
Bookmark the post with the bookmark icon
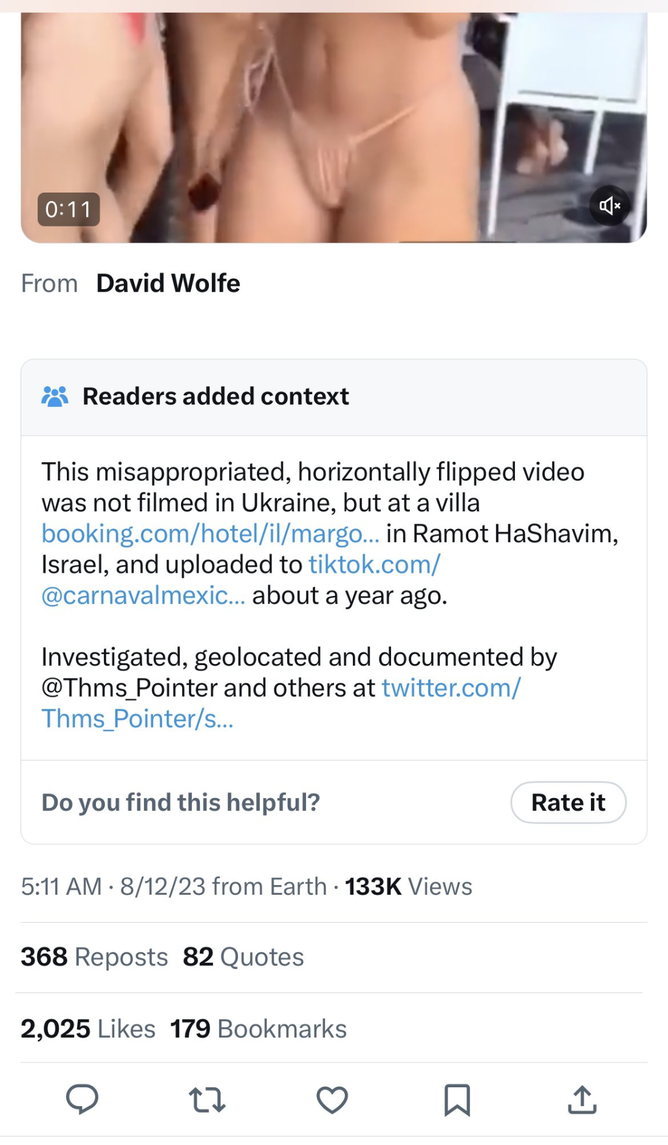457,1099
